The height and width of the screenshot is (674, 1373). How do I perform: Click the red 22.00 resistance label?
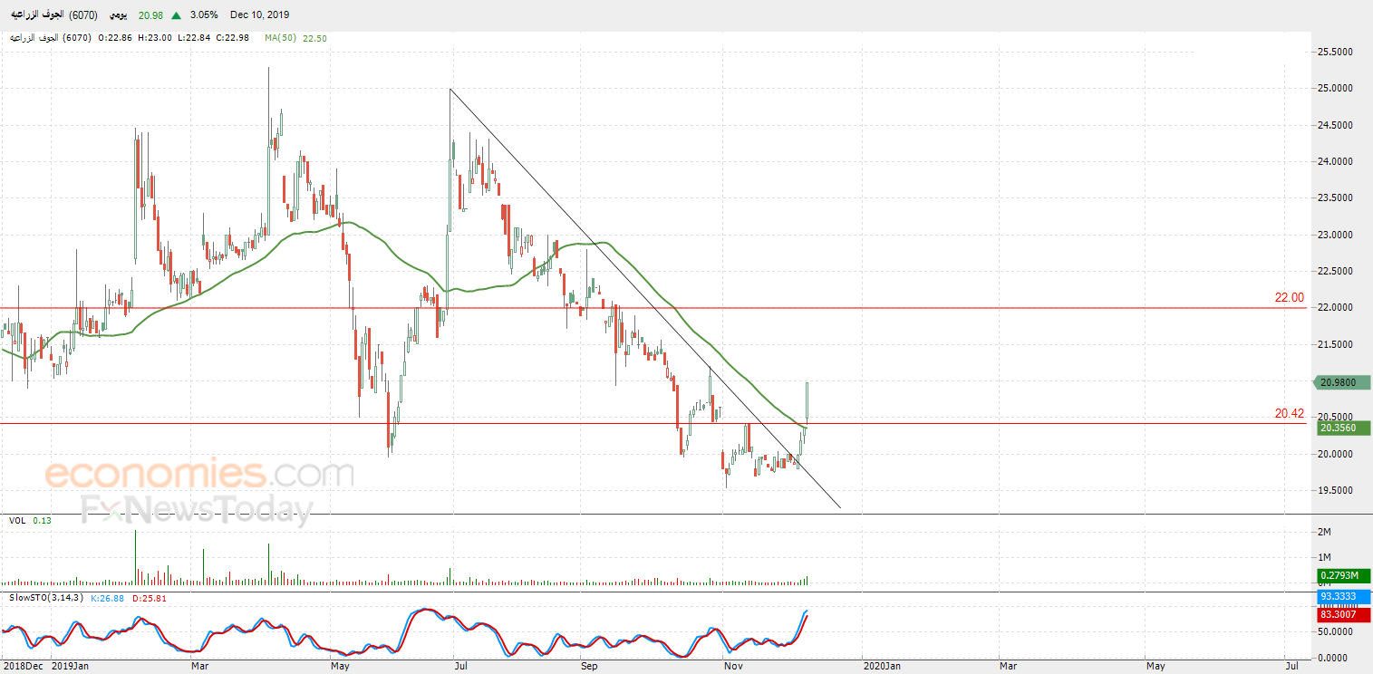point(1289,297)
